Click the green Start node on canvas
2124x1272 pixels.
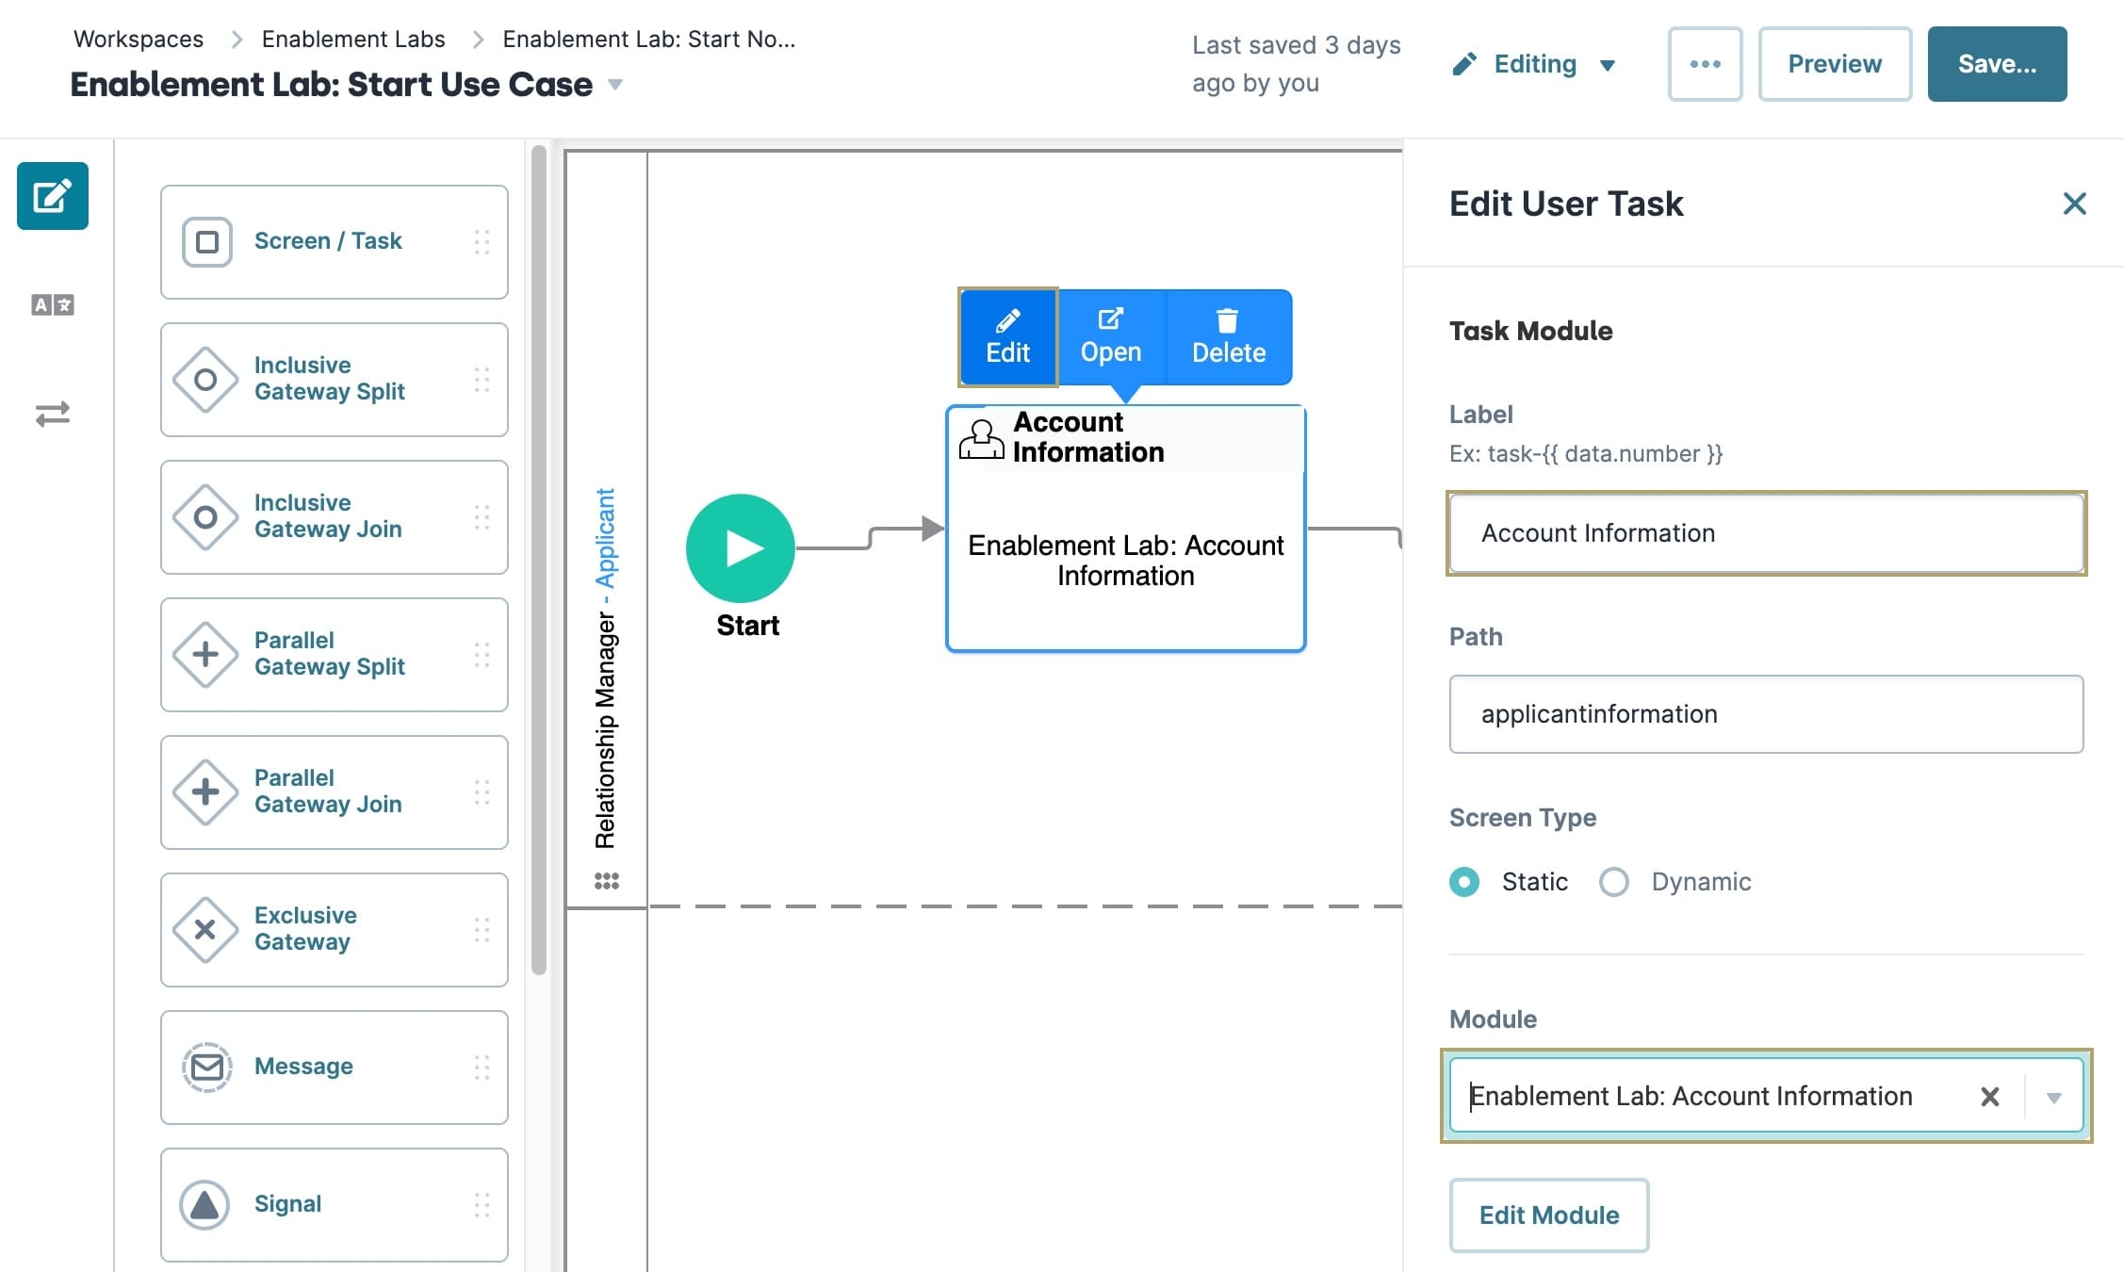coord(741,548)
